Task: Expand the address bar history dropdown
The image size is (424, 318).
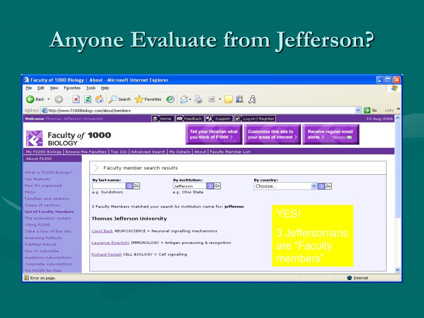Action: [358, 110]
